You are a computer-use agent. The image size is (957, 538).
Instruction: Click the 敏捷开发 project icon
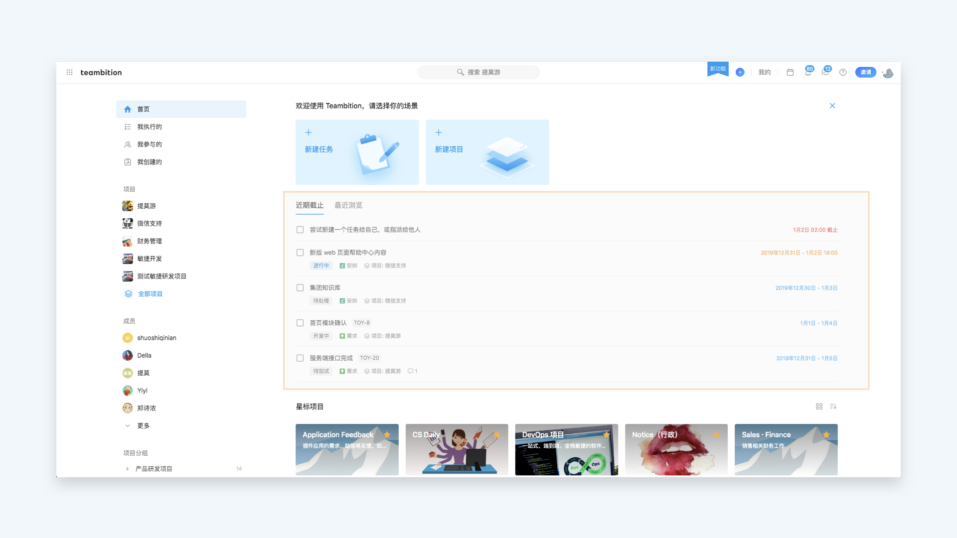pos(128,259)
